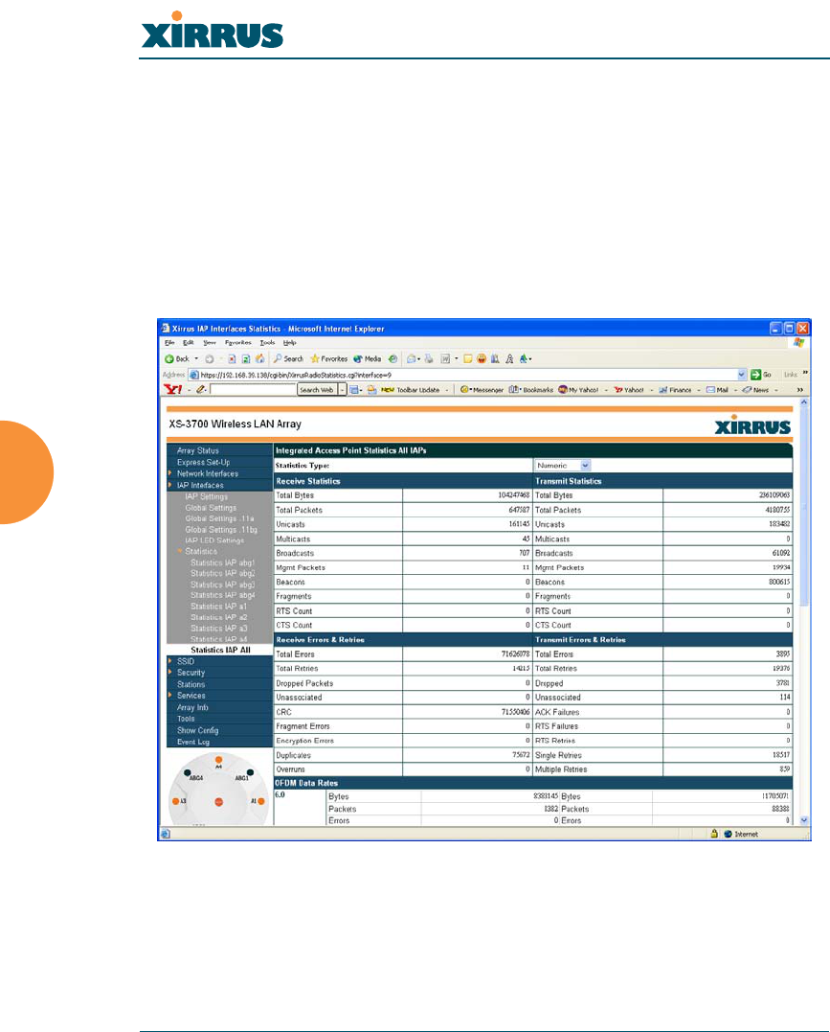Click the Messenger button on Yahoo toolbar
830x1032 pixels.
[x=482, y=390]
